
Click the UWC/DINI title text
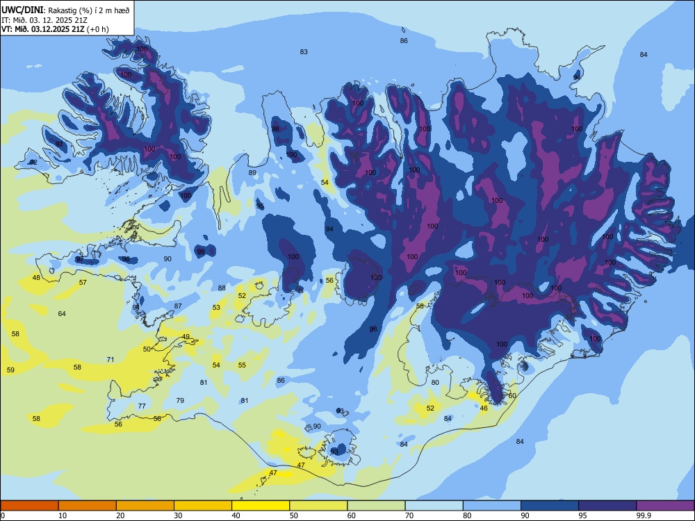[22, 10]
